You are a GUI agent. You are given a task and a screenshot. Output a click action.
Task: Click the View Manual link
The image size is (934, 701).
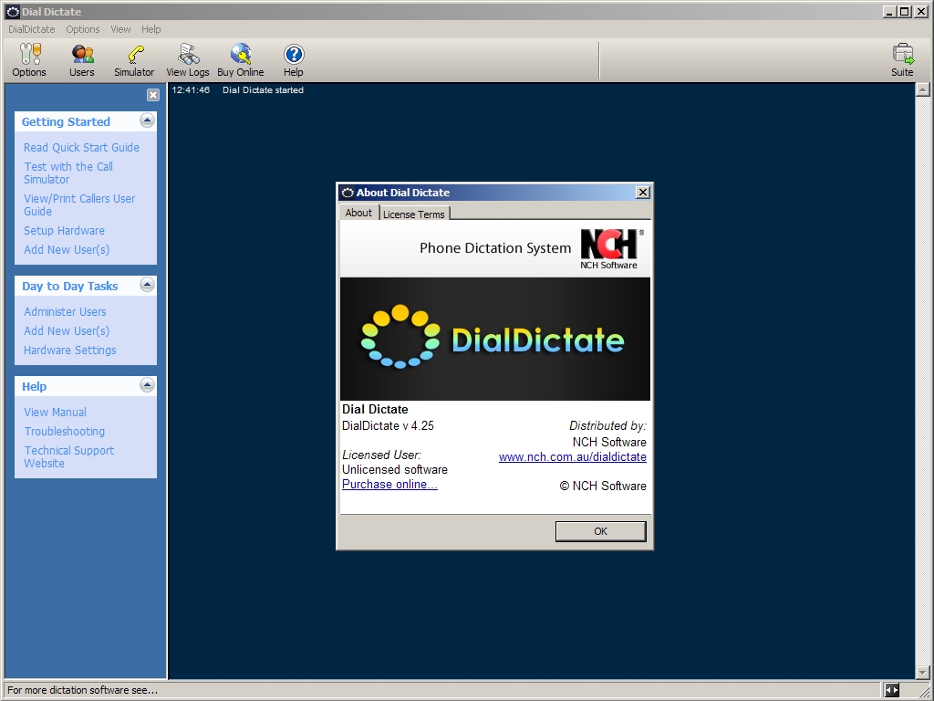tap(56, 412)
